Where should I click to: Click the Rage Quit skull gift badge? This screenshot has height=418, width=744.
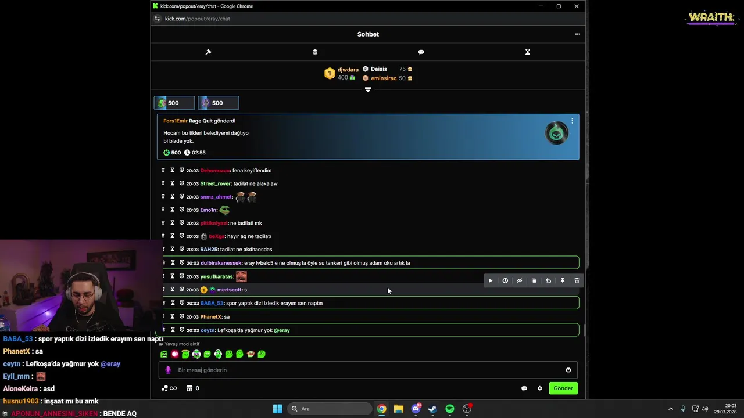(557, 134)
